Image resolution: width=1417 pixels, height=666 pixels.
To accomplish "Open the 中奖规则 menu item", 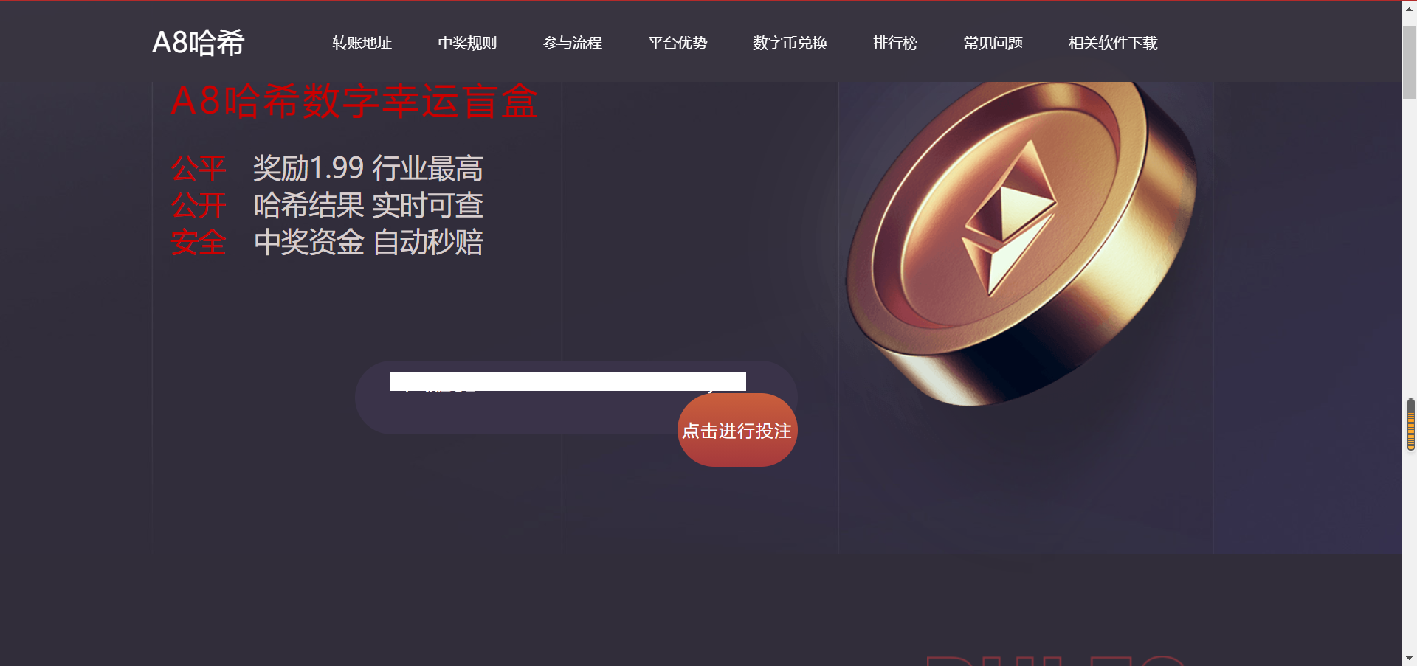I will click(x=467, y=43).
